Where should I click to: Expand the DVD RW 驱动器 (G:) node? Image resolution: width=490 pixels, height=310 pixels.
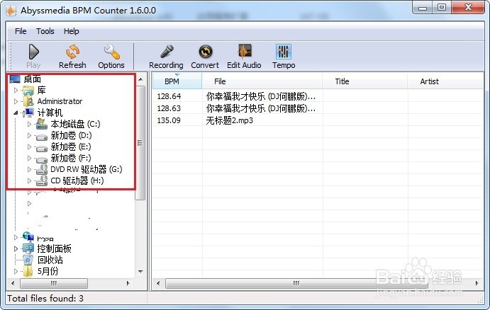[29, 169]
